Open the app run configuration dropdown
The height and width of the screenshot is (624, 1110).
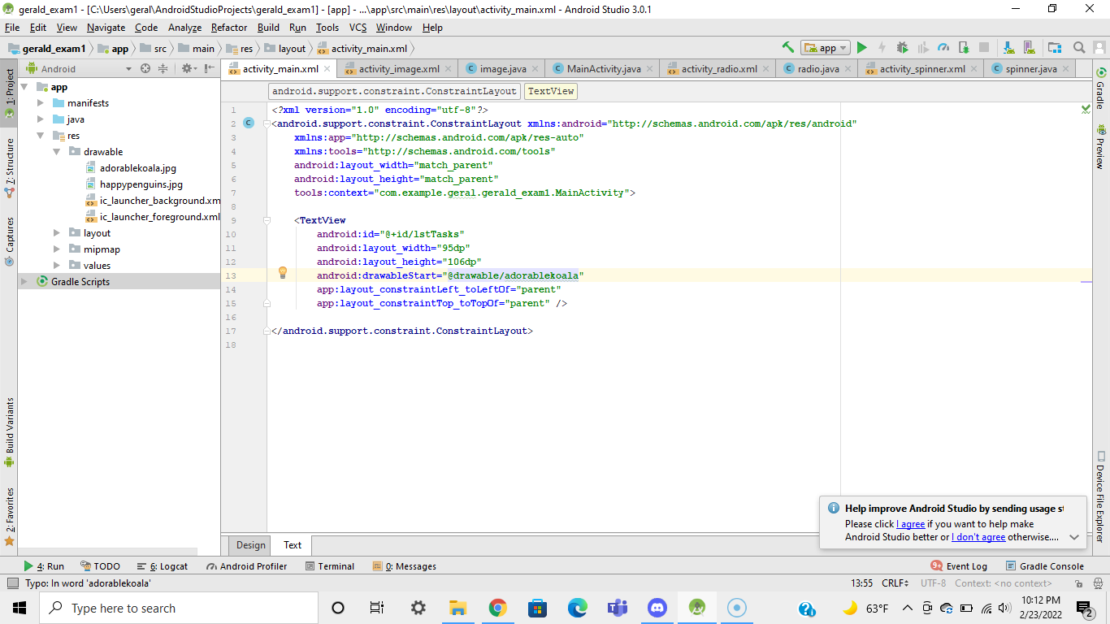pyautogui.click(x=825, y=48)
